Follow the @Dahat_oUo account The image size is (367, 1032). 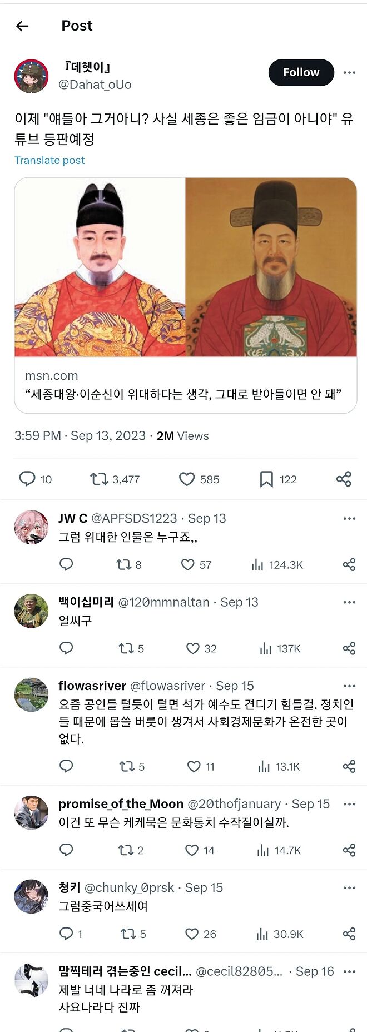click(301, 72)
